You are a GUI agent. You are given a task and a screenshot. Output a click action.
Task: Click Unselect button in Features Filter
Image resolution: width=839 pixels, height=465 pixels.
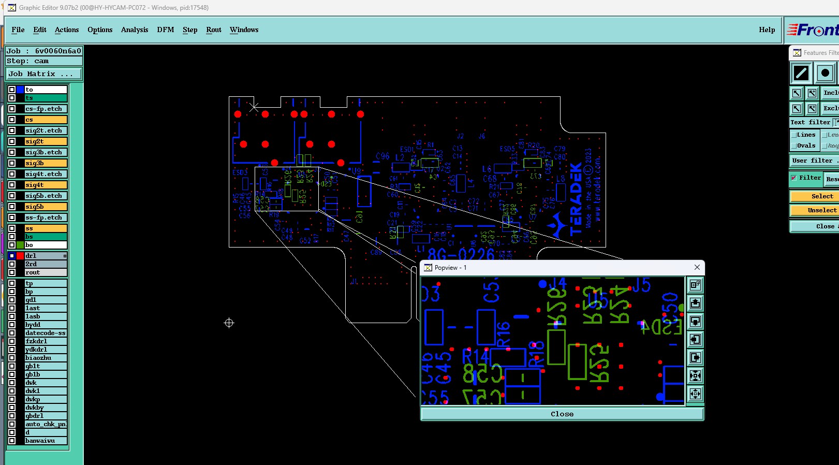click(x=815, y=210)
